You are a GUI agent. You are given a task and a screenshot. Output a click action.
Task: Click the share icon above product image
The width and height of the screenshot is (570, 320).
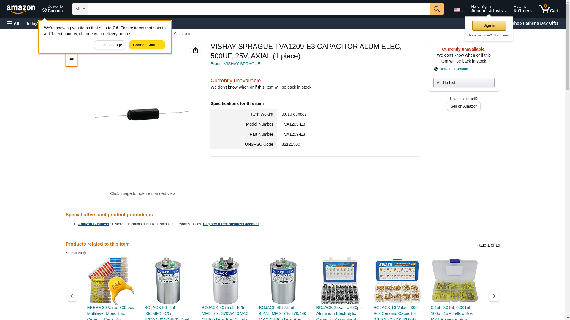click(x=195, y=50)
